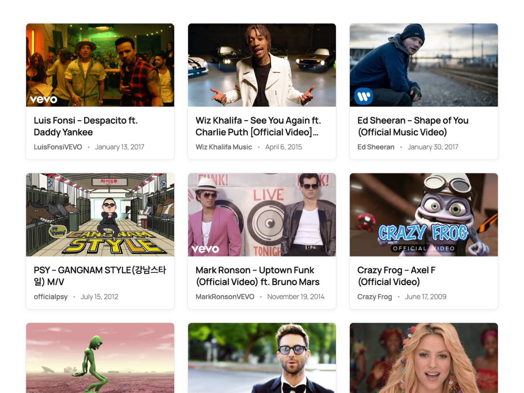524x393 pixels.
Task: Open the MarkRonsonVEVO channel name
Action: [225, 297]
